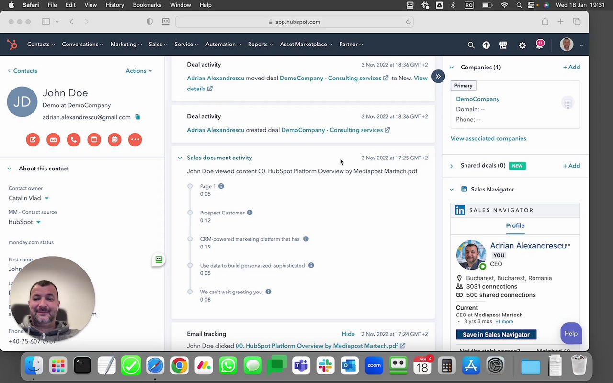Click info icon beside Use data to build
Screen dimensions: 613x383
click(311, 265)
